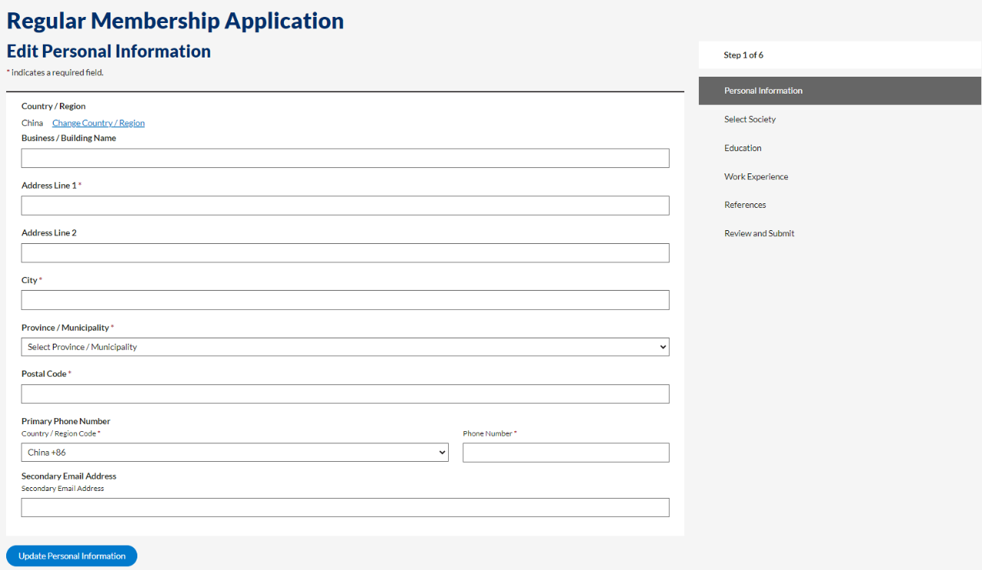Viewport: 982px width, 570px height.
Task: Click the Edit Personal Information heading
Action: (x=109, y=51)
